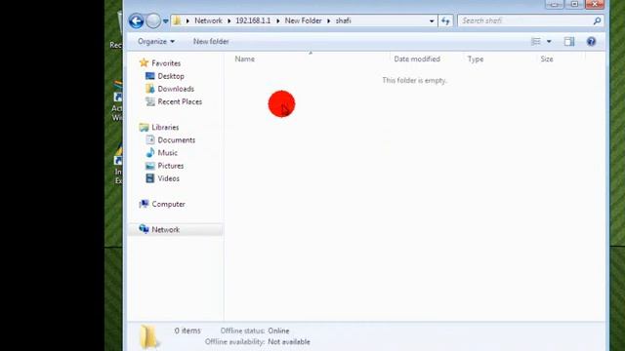Expand arrow between 192.168.1.1 and New Folder

[277, 21]
